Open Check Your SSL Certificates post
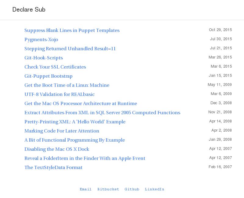This screenshot has height=198, width=244. [55, 67]
